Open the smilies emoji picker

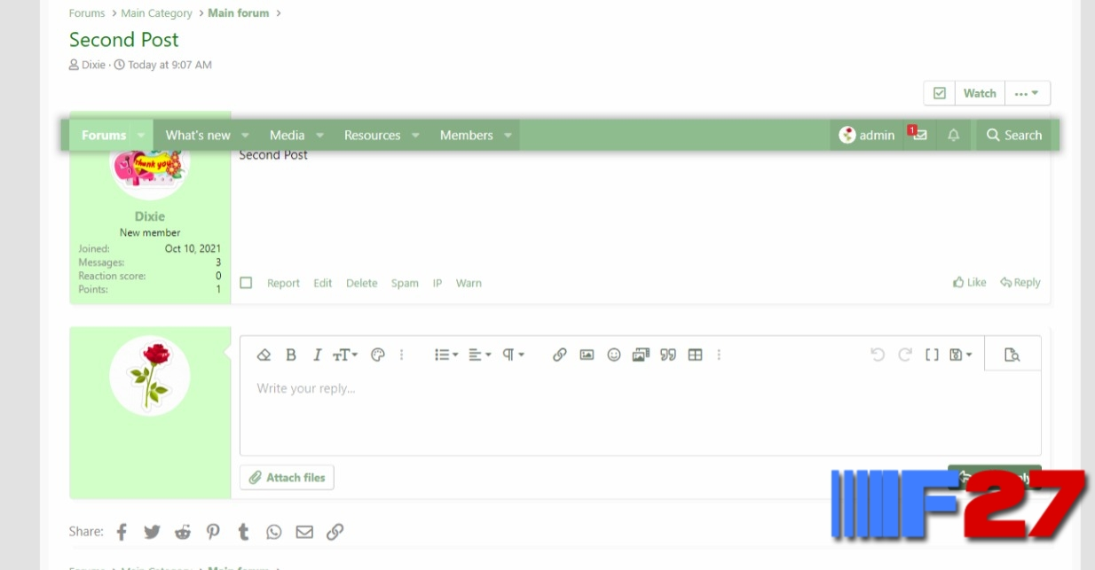(x=614, y=355)
